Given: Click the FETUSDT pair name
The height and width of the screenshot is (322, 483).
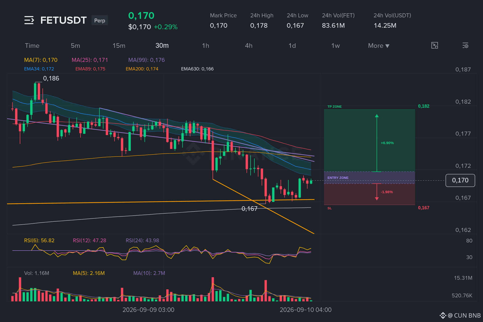Looking at the screenshot, I should 63,20.
